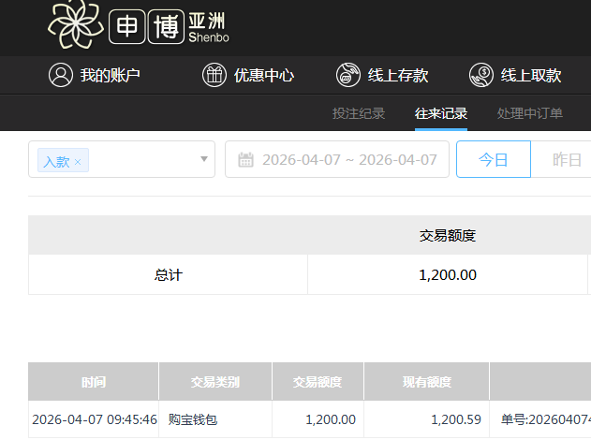Viewport: 591px width, 440px height.
Task: Open 我的账户 user profile icon
Action: (x=61, y=75)
